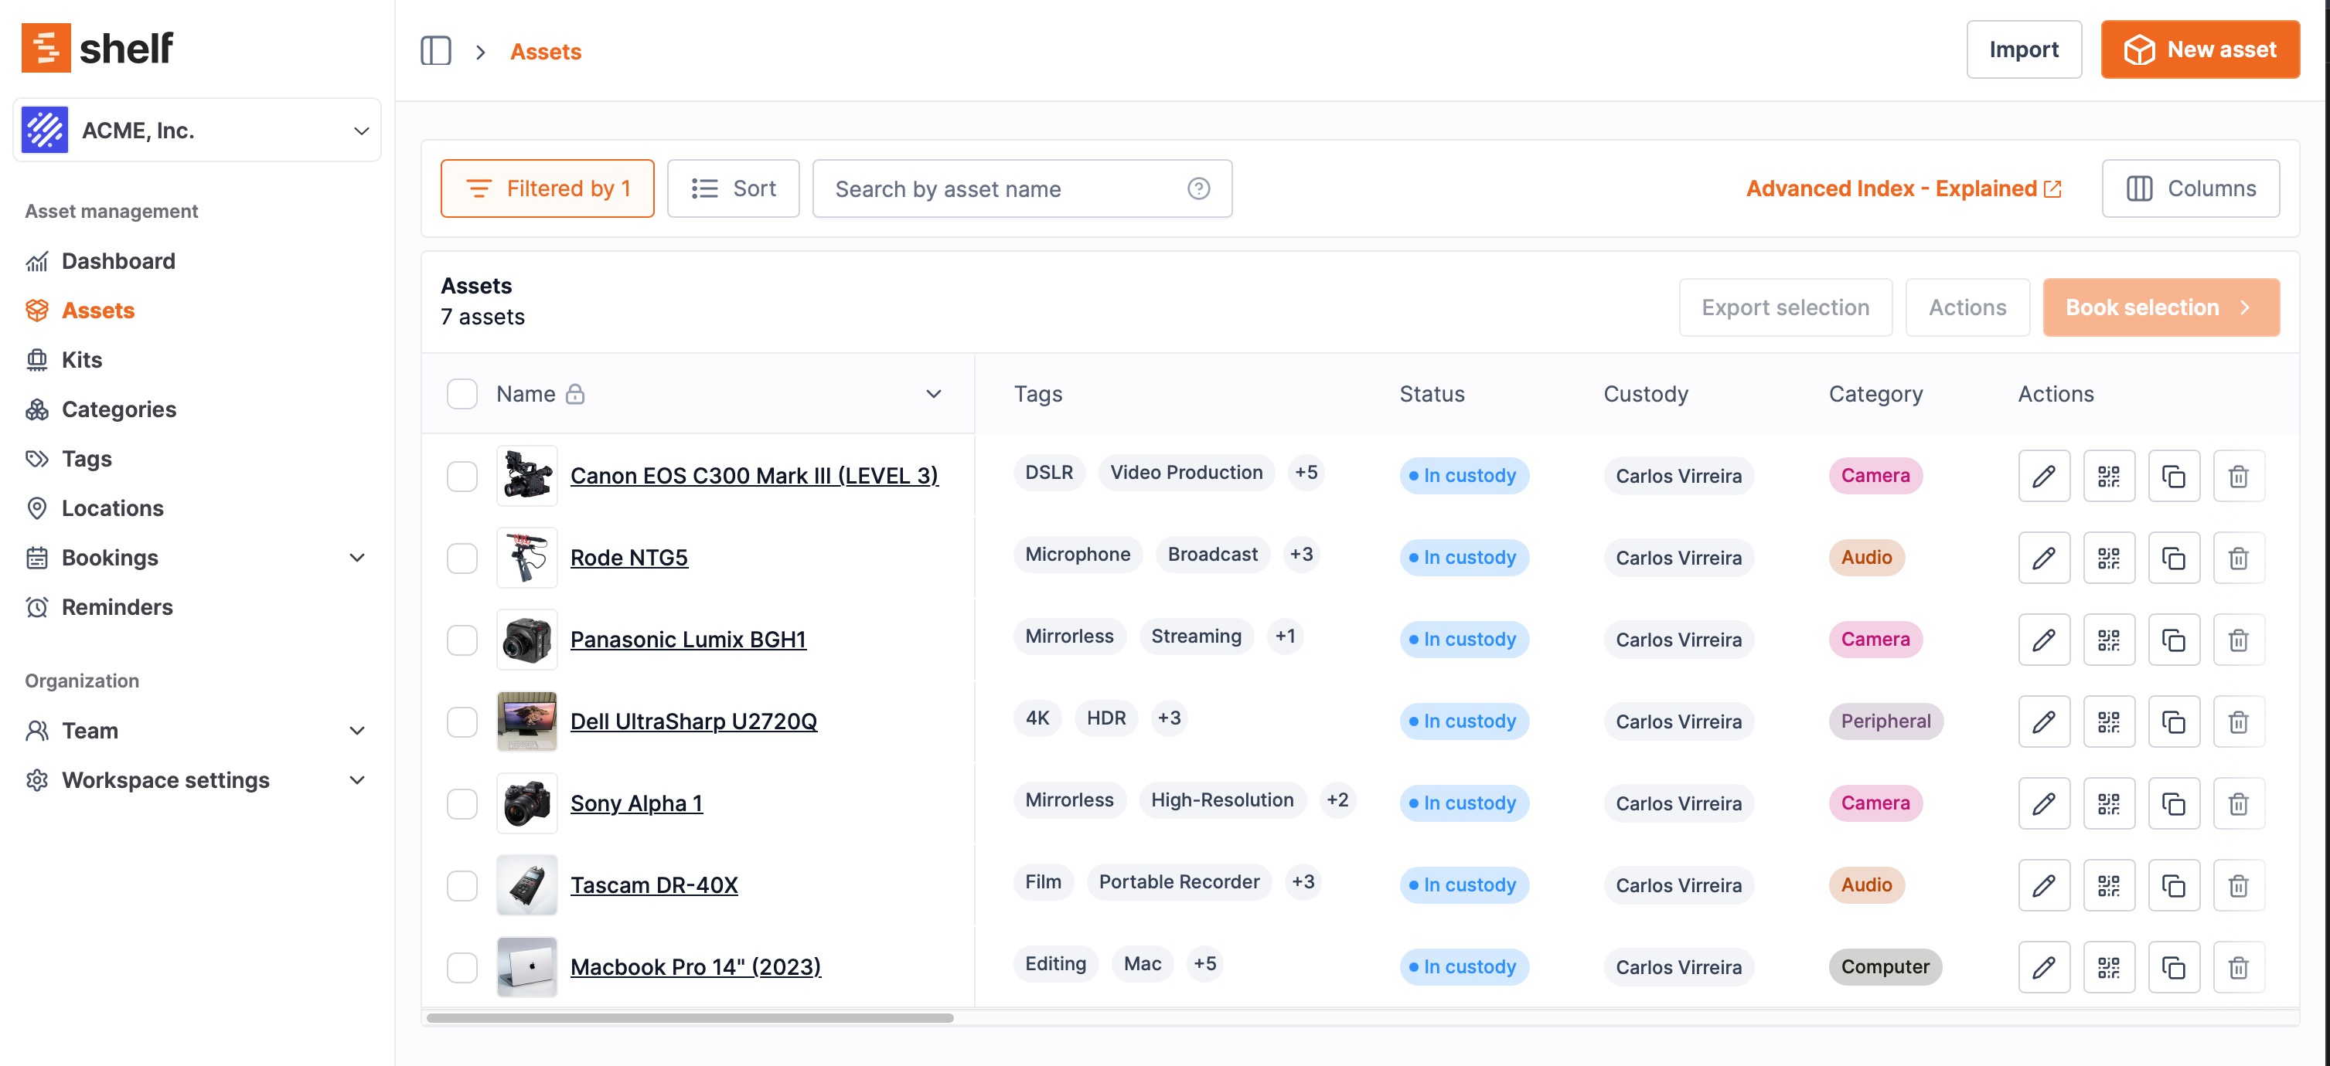Check the Rode NTG5 row checkbox

462,558
